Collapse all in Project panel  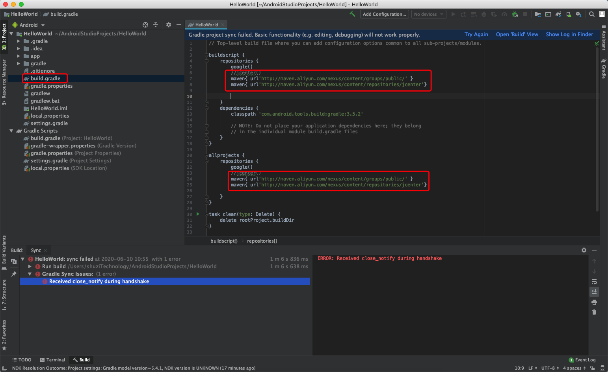tap(156, 25)
